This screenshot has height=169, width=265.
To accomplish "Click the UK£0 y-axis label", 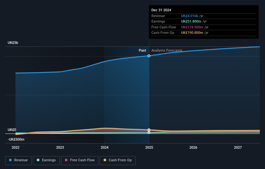I will tap(12, 130).
